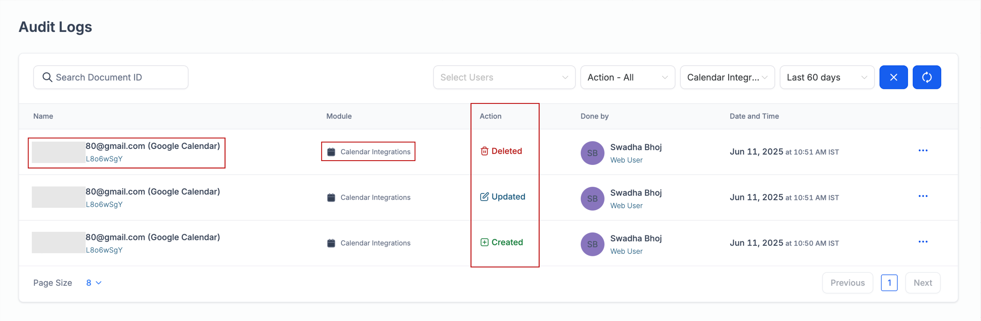Click Calendar Integrations text in the Created row
Screen dimensions: 981x321
pos(375,243)
